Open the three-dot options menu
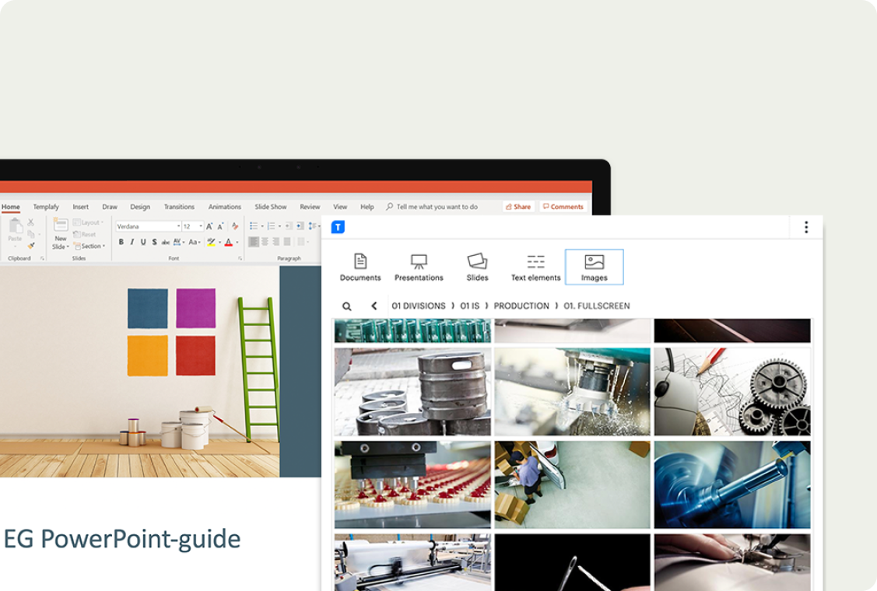877x591 pixels. pos(805,227)
